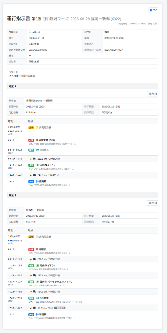Image resolution: width=167 pixels, height=333 pixels.
Task: Click driver name 山田 太郎
Action: pos(34,44)
